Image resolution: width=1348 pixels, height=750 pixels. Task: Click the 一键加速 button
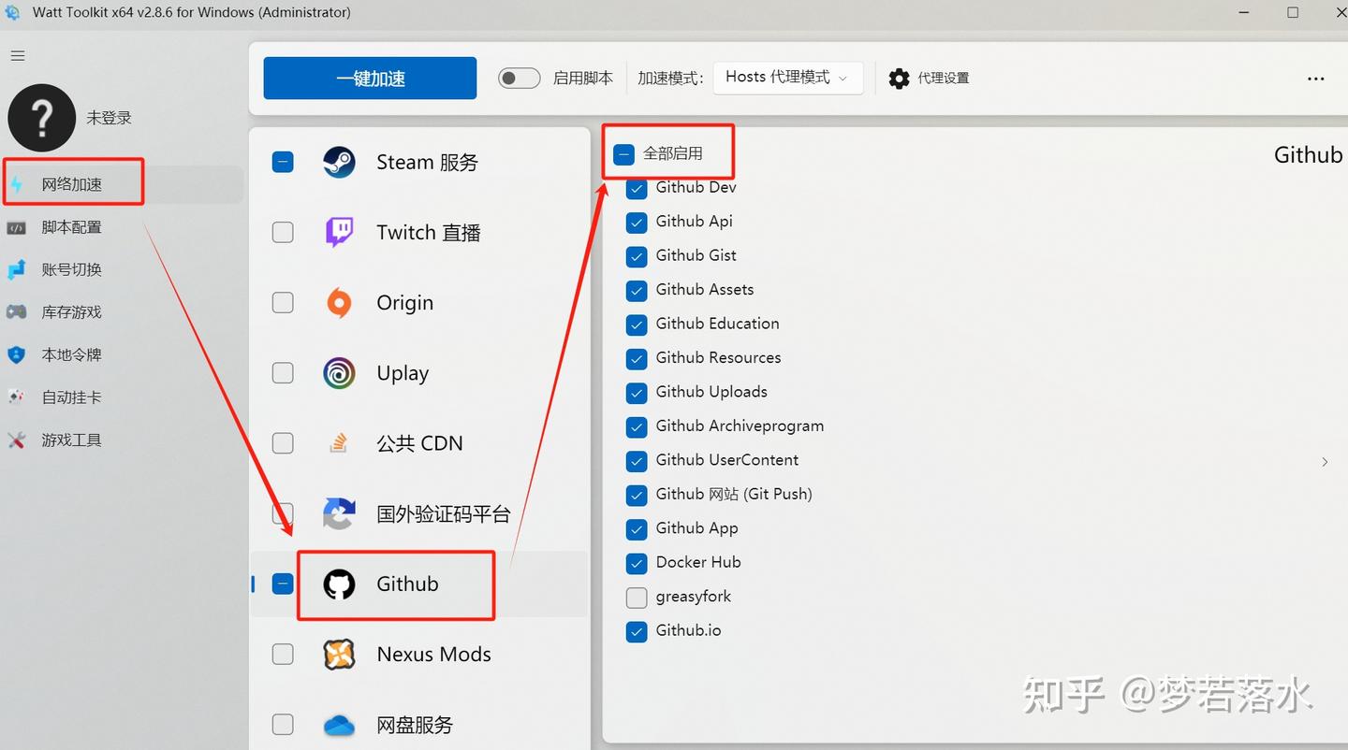(x=370, y=78)
